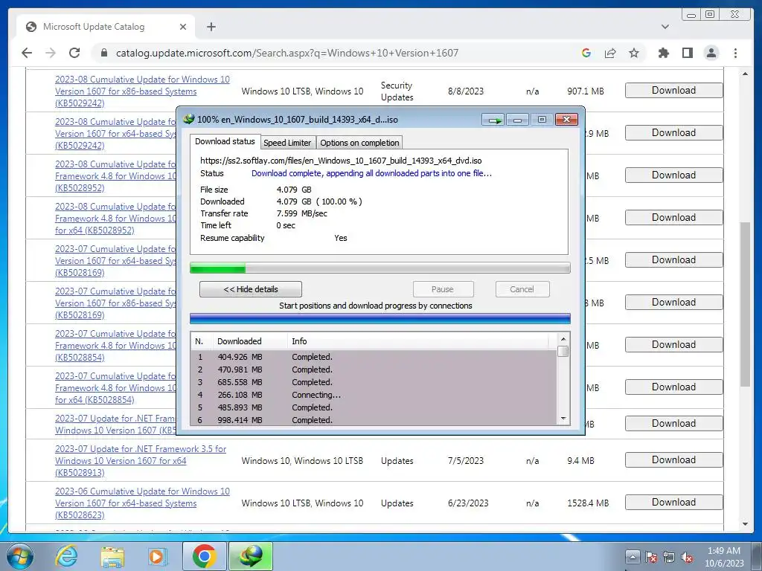The image size is (762, 571).
Task: Download the 9.4 MB KB5028913 update
Action: pos(673,459)
